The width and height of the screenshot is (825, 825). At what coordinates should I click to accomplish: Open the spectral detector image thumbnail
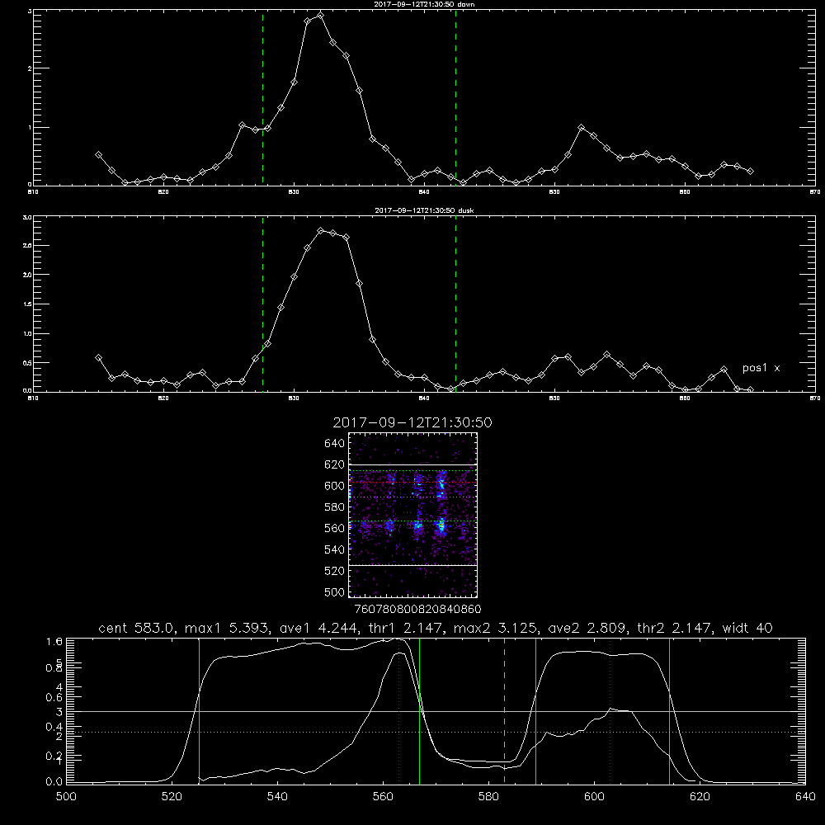pos(413,515)
